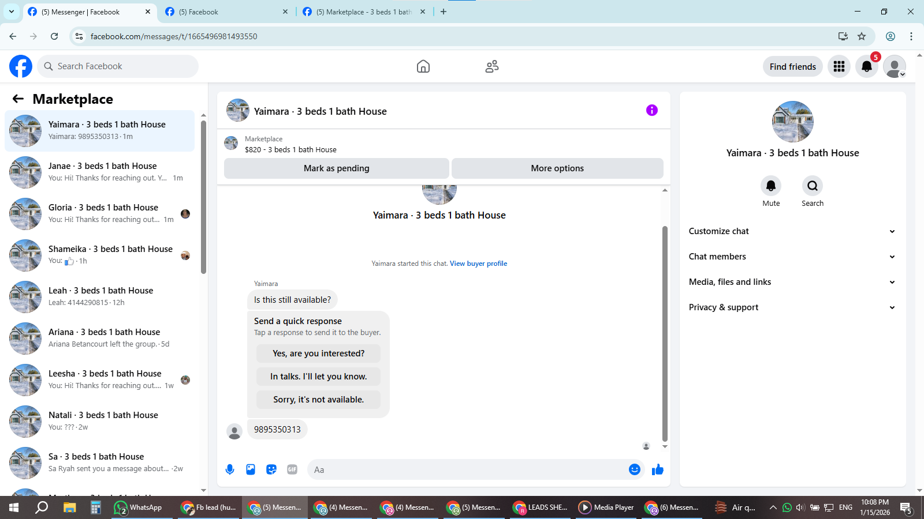Screen dimensions: 924x519
Task: Install app icon in address bar
Action: (843, 36)
